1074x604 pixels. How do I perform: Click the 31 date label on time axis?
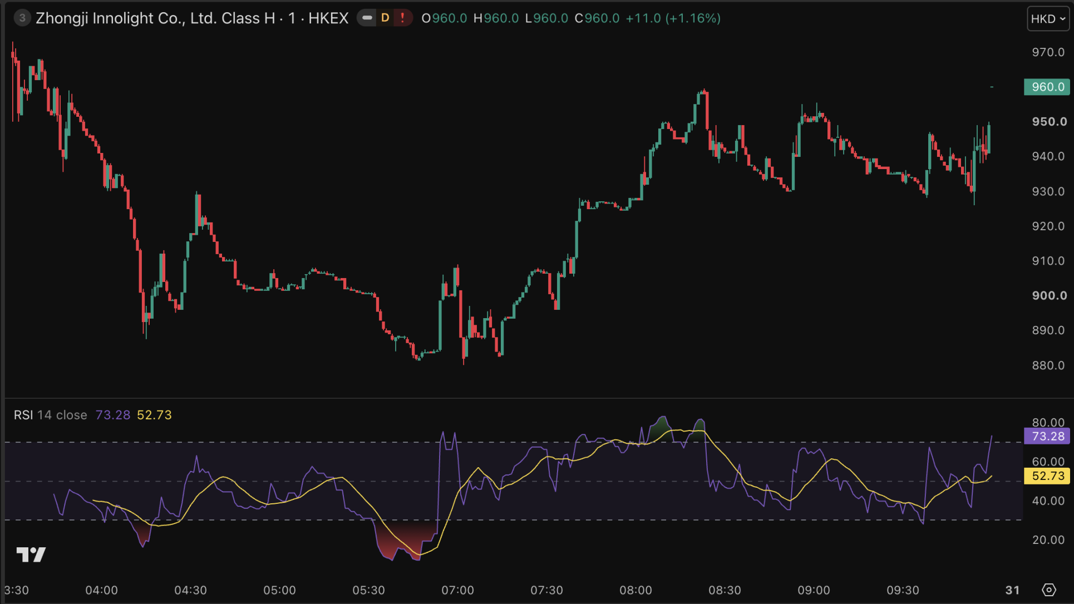click(x=1013, y=590)
